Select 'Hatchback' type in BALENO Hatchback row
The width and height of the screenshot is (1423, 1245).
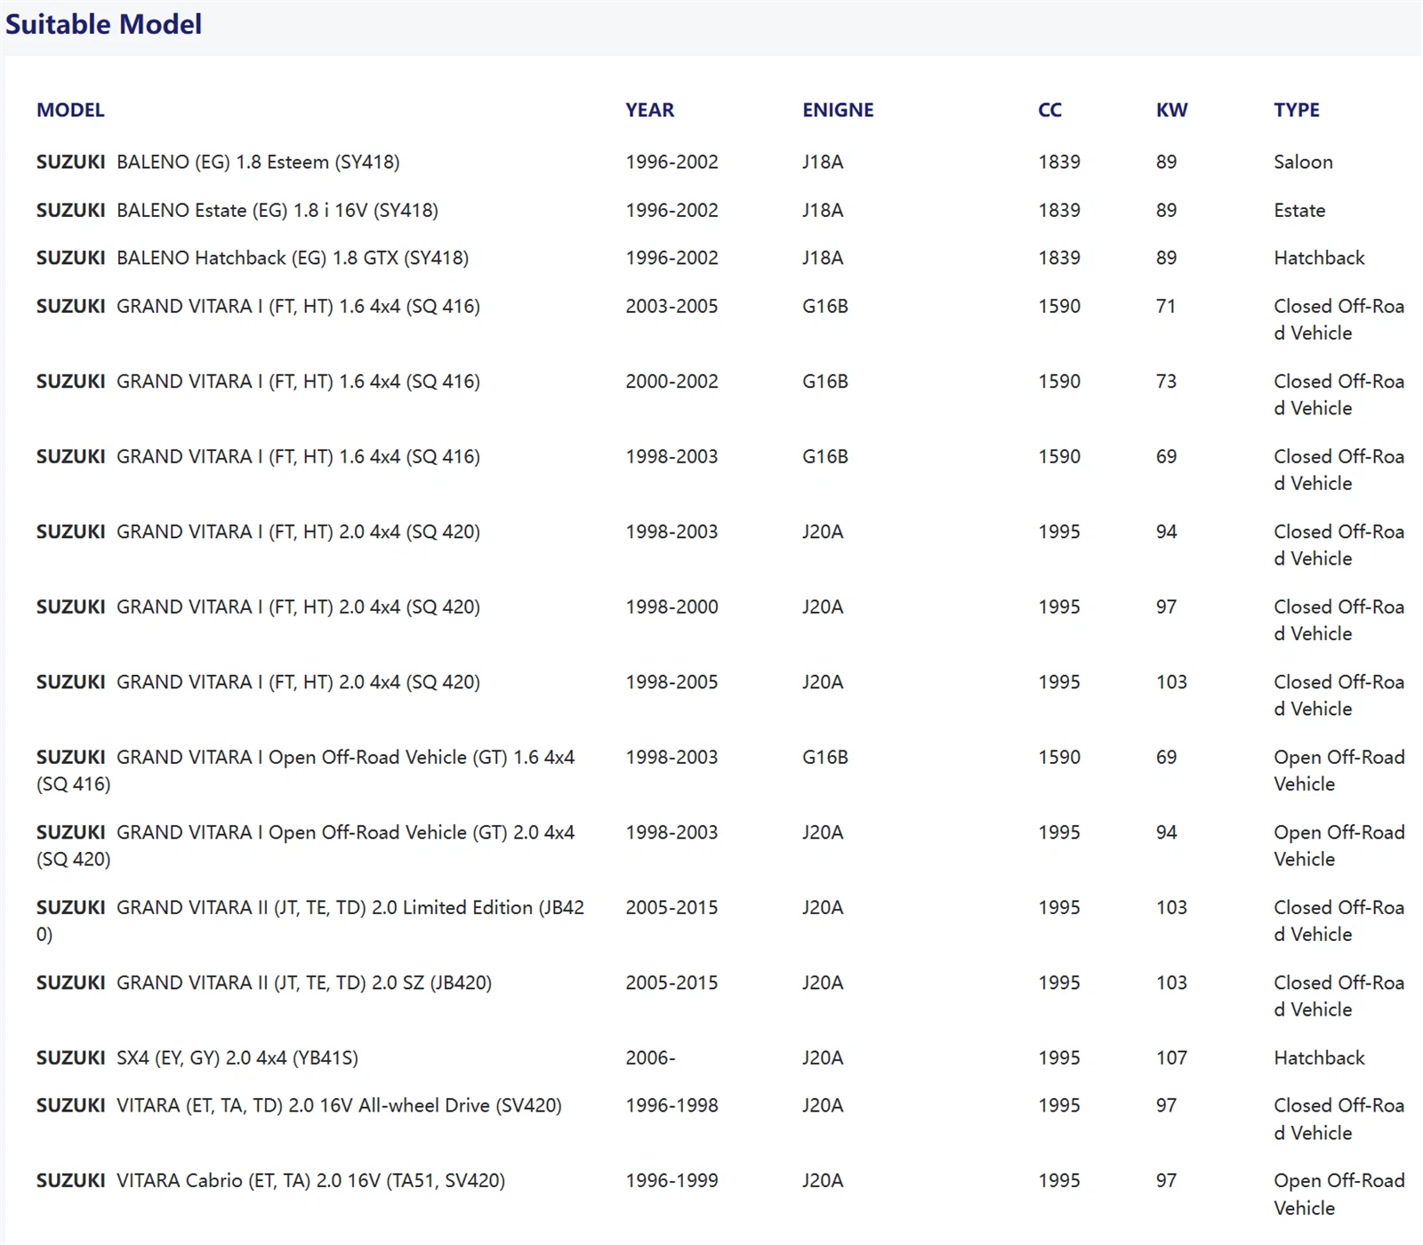pos(1319,258)
